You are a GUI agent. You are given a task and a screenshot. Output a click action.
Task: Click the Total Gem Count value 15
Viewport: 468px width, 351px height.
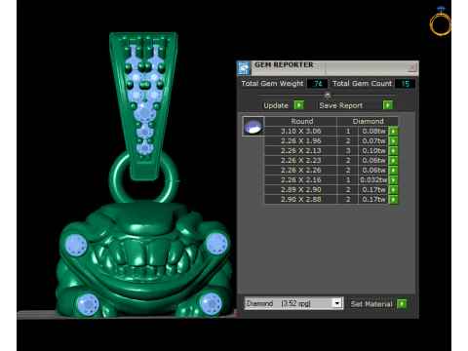(405, 84)
